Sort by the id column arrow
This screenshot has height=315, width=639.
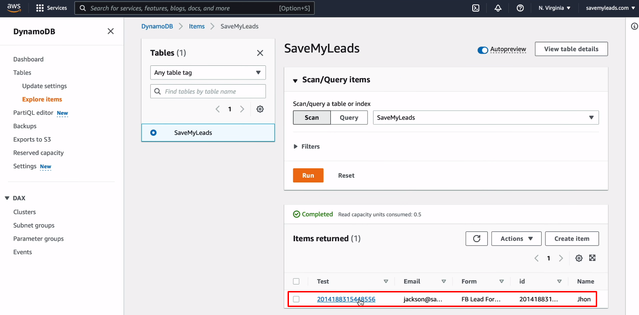[x=559, y=282]
